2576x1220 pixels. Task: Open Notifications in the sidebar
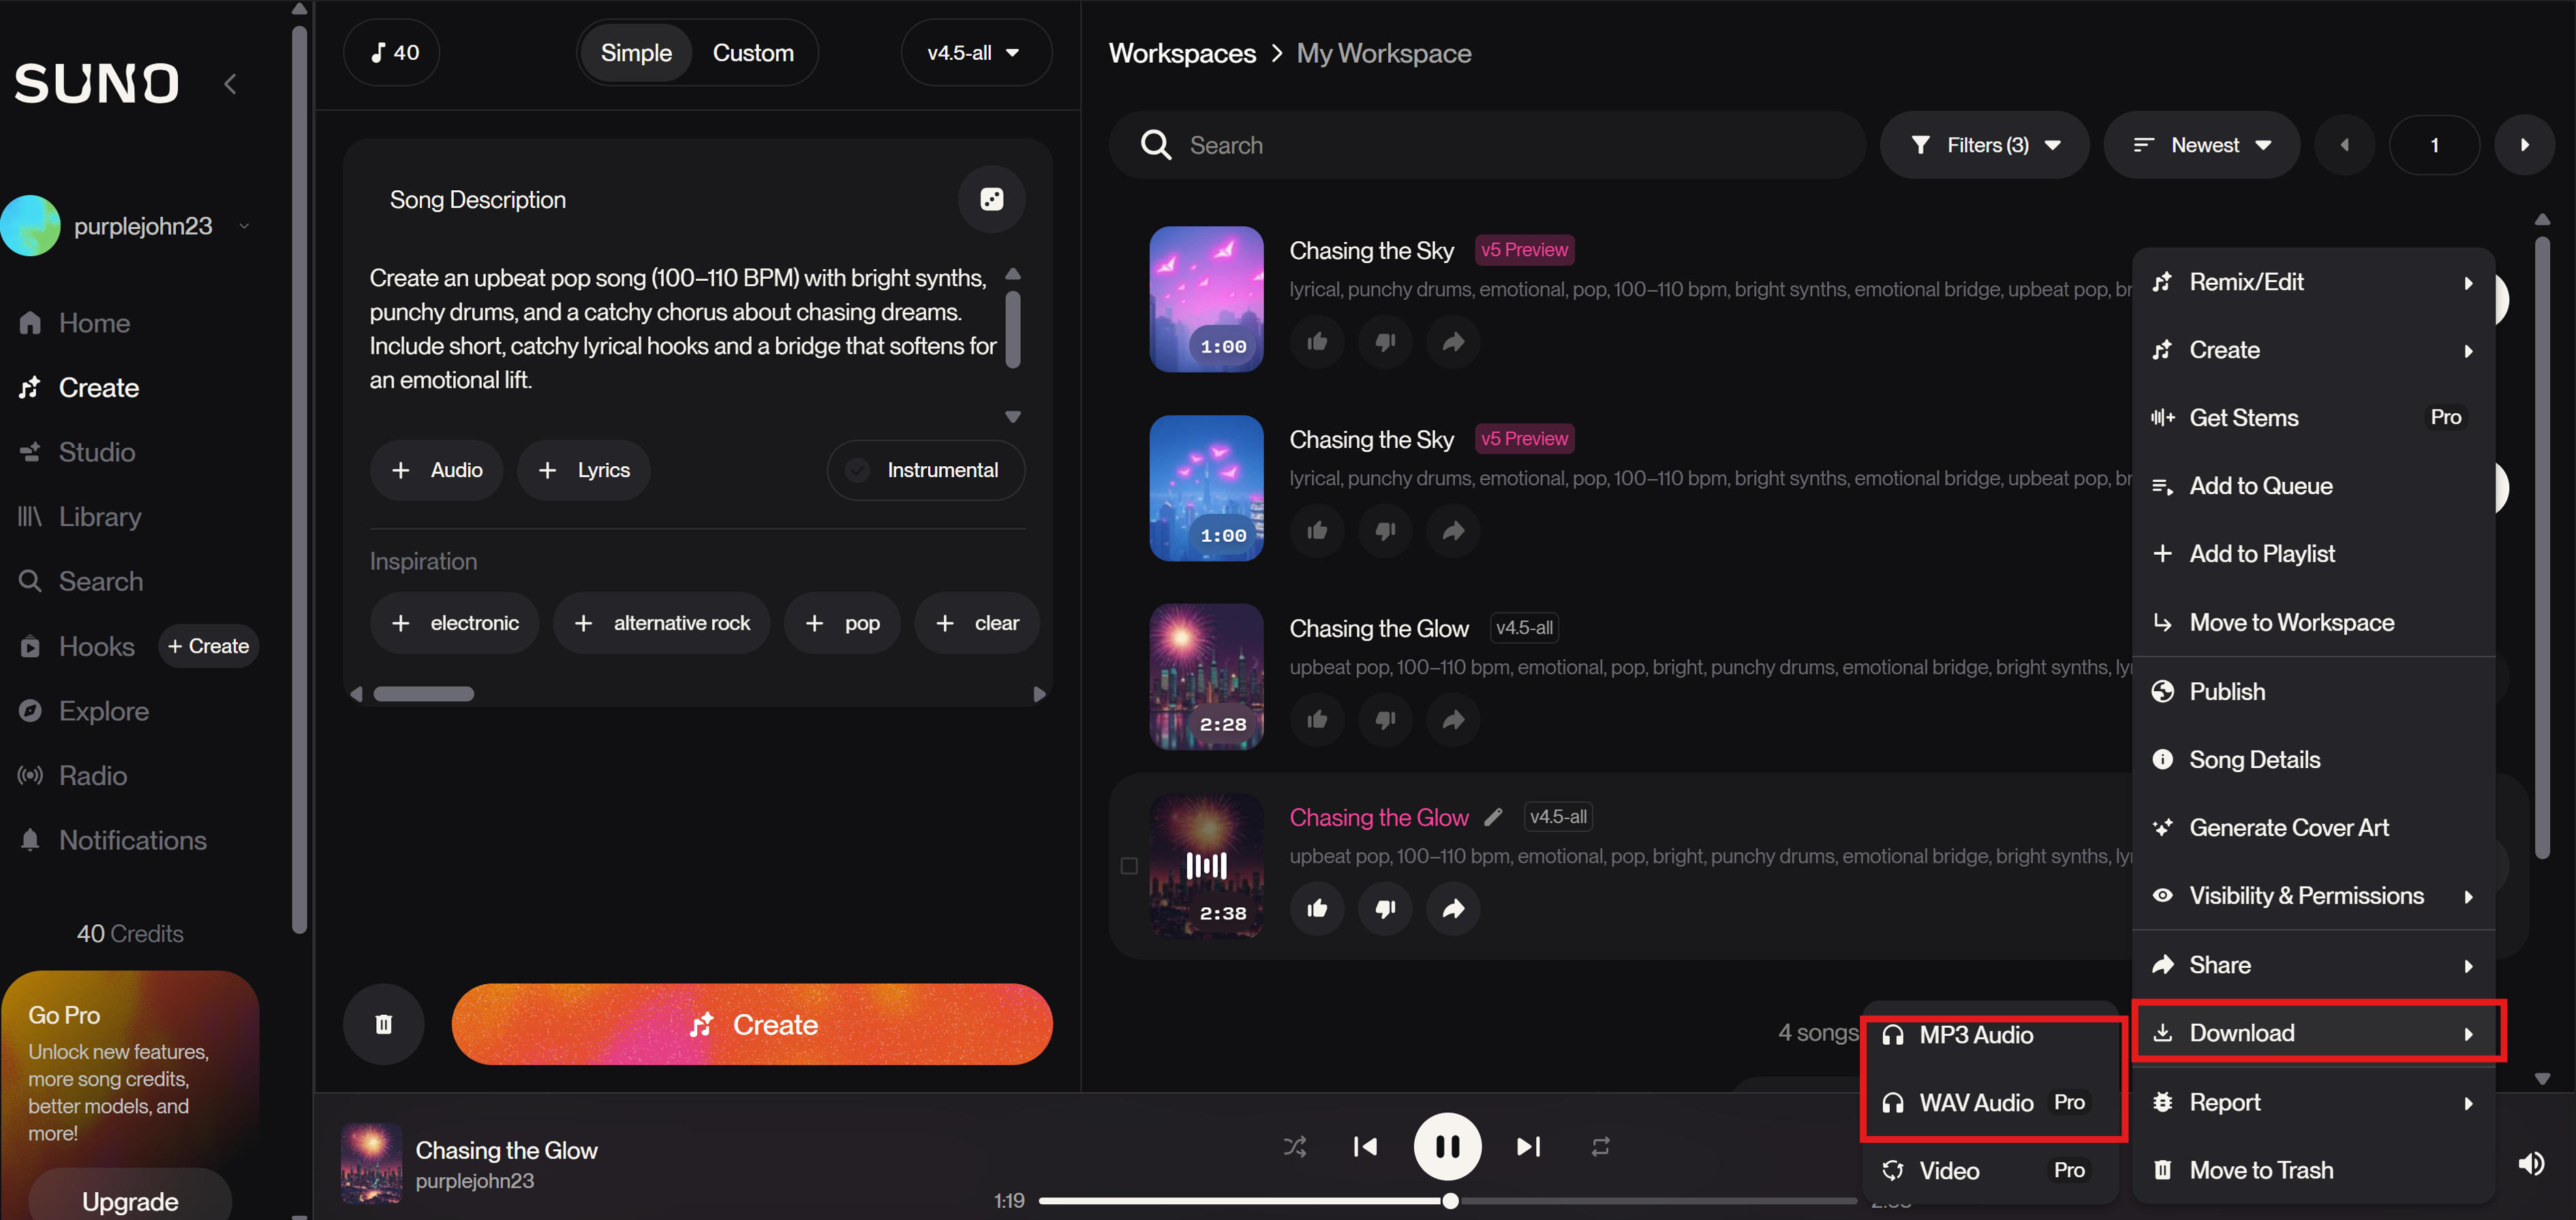tap(131, 839)
